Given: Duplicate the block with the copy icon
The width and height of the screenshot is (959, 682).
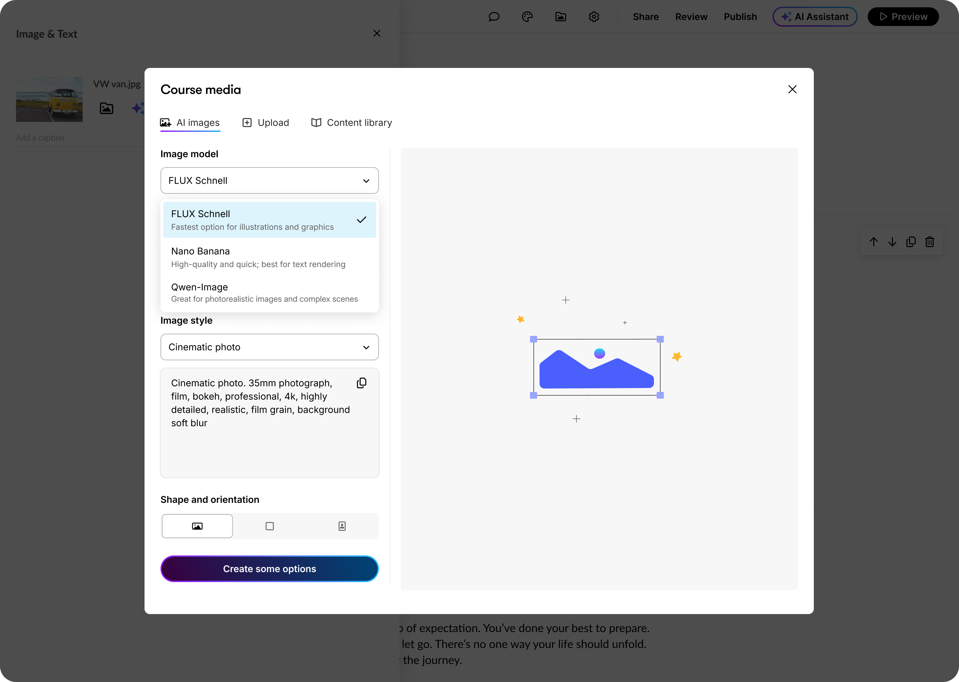Looking at the screenshot, I should 911,242.
